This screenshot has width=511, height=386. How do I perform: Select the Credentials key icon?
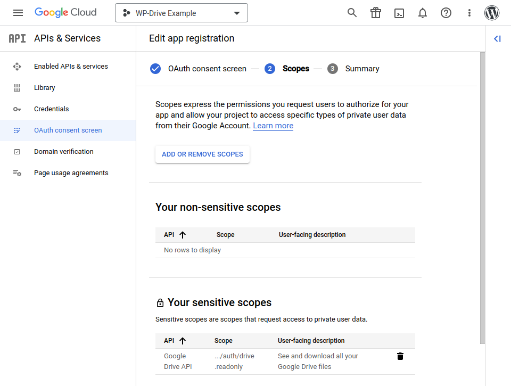tap(18, 109)
